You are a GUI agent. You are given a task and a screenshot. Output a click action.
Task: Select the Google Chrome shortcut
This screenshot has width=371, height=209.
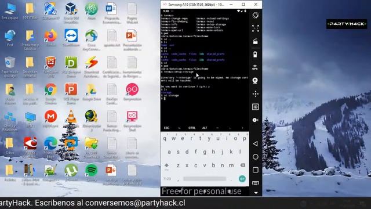coord(50,94)
